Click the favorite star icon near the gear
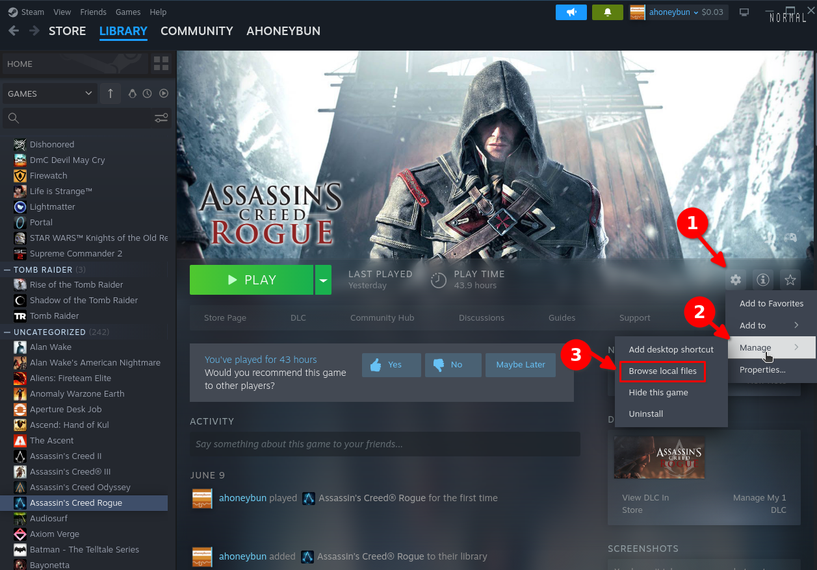Viewport: 817px width, 570px height. [790, 279]
